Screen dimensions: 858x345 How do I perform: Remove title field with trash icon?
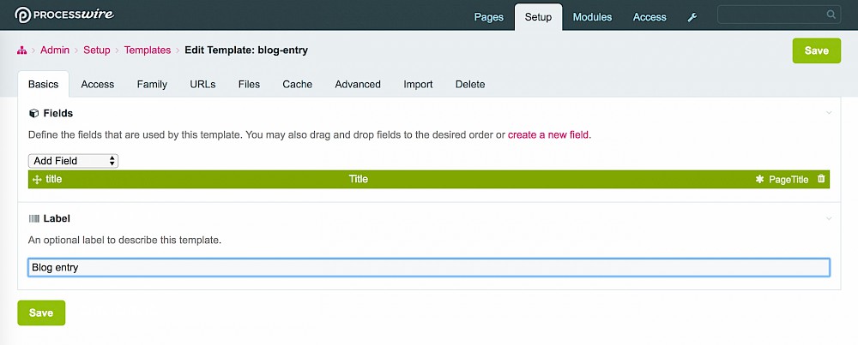coord(821,179)
